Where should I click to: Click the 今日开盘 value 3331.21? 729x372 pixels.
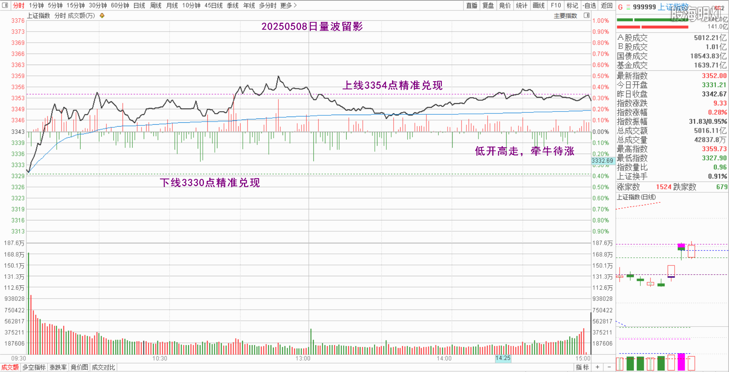click(x=714, y=85)
